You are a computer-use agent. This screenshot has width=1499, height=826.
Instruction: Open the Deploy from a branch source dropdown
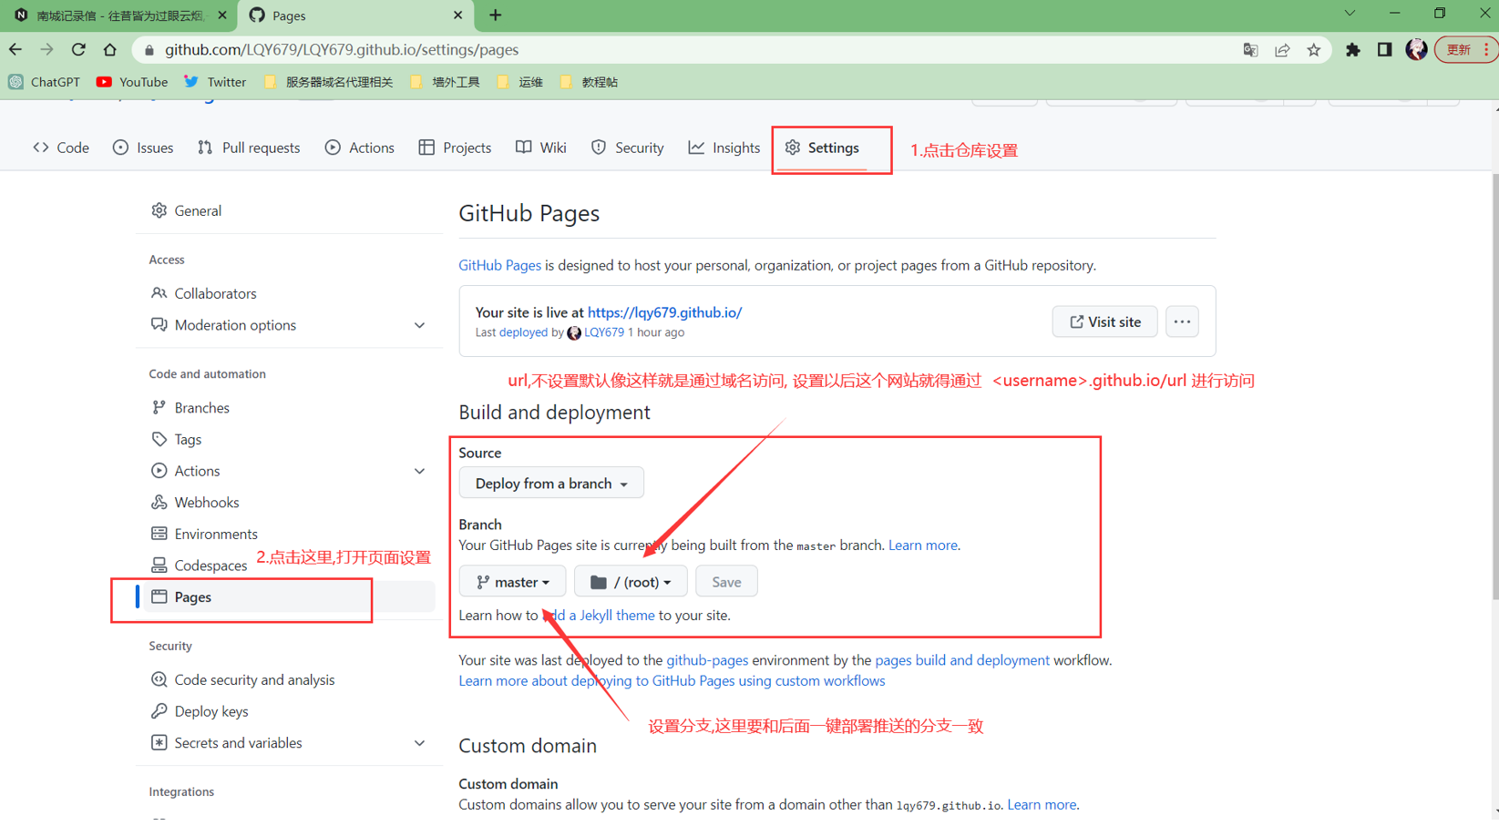[550, 483]
